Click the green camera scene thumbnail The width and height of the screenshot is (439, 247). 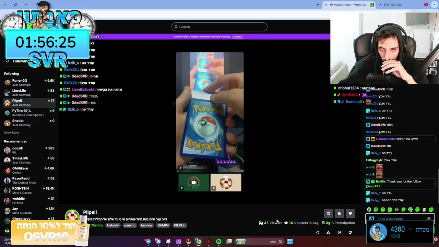click(x=194, y=183)
